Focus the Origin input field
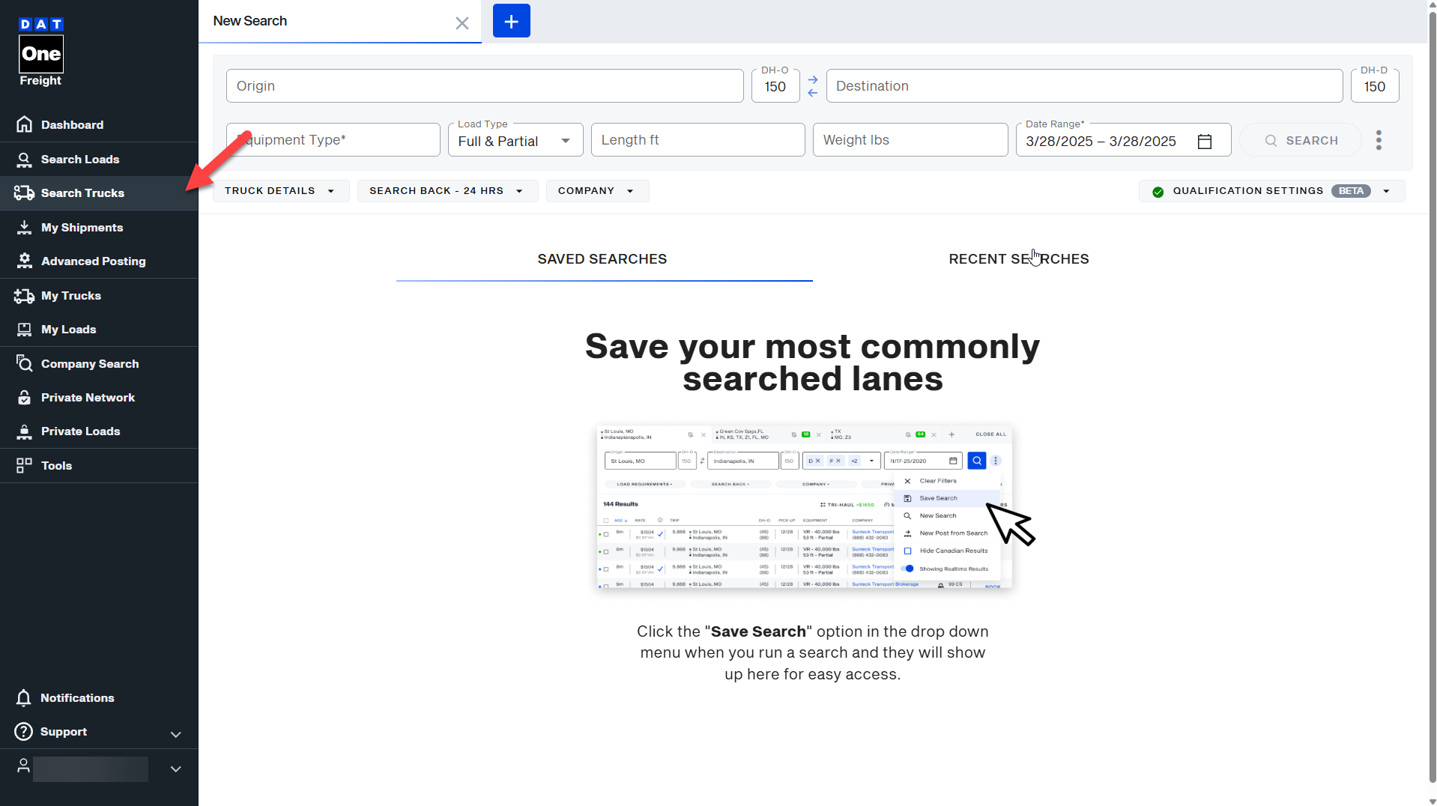The height and width of the screenshot is (806, 1437). click(x=485, y=86)
